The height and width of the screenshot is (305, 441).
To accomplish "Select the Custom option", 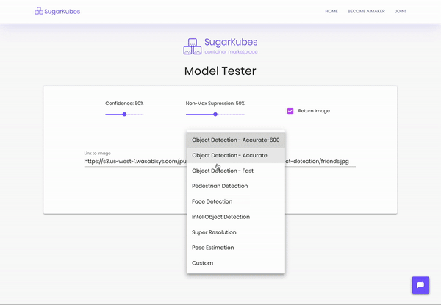I will (x=236, y=263).
